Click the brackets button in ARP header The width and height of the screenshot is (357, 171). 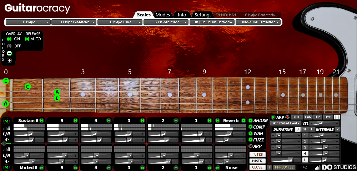337,117
